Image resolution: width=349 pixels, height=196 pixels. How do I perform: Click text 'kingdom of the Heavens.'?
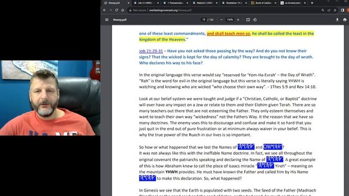point(164,39)
